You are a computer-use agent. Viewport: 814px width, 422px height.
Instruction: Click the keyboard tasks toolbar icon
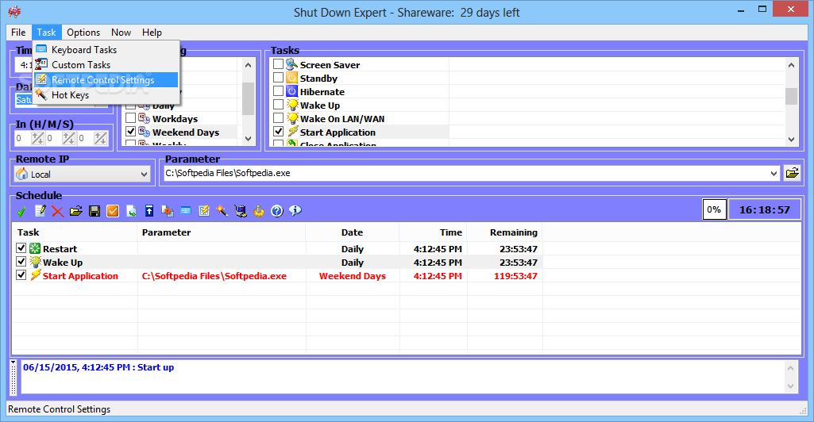pos(186,211)
